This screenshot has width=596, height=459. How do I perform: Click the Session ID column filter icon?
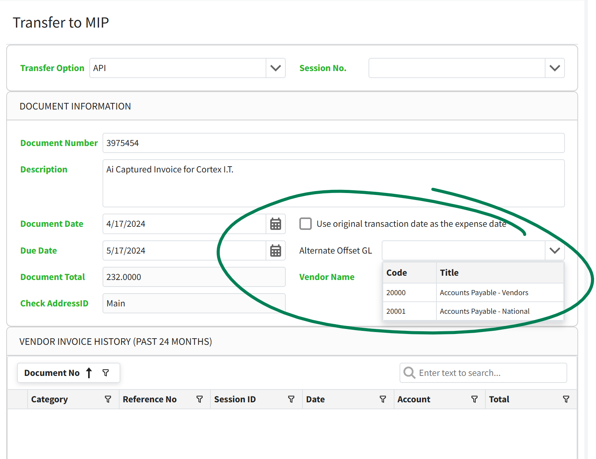291,399
